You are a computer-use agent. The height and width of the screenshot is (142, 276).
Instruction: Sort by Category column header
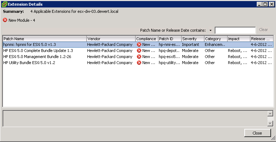pyautogui.click(x=216, y=39)
